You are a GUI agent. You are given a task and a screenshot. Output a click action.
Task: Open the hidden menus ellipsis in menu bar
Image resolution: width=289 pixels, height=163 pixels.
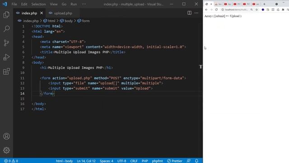tap(84, 4)
